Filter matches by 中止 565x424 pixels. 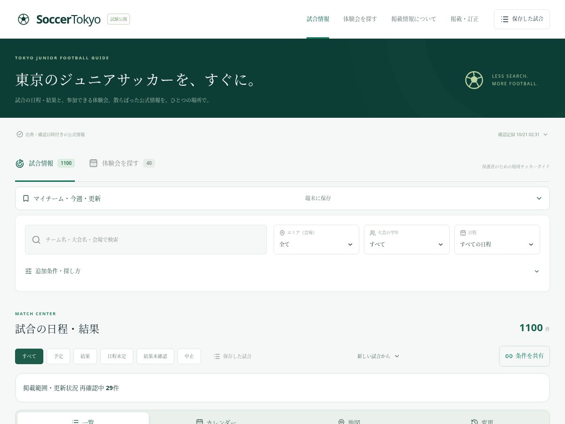(x=189, y=356)
